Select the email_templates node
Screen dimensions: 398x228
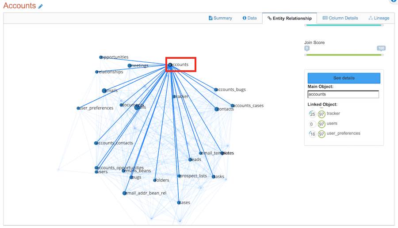click(x=200, y=153)
